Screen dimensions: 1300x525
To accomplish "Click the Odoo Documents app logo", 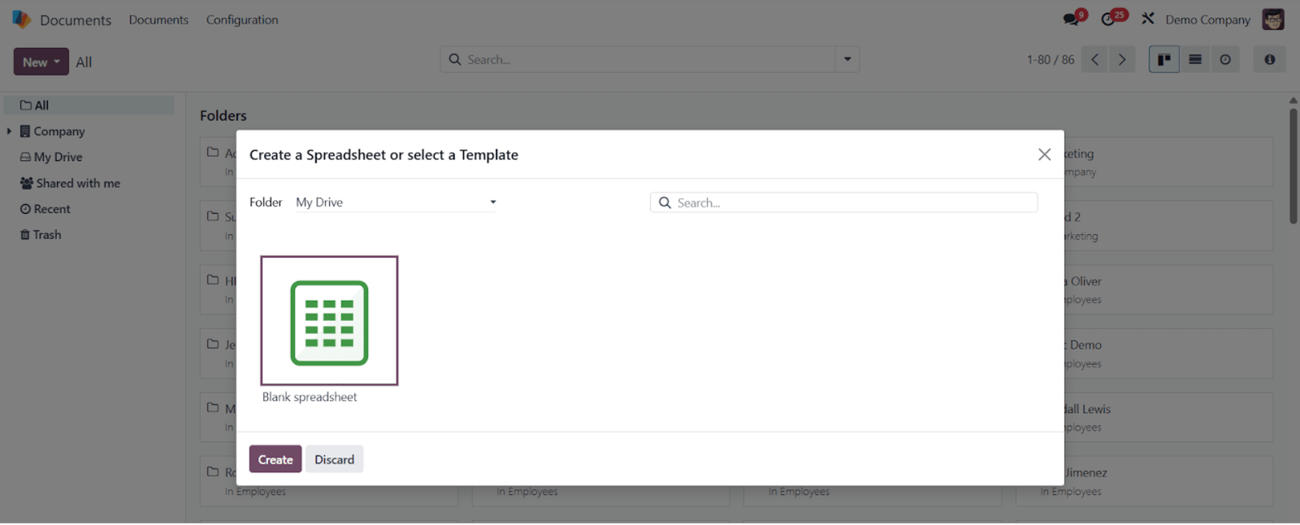I will (x=21, y=20).
